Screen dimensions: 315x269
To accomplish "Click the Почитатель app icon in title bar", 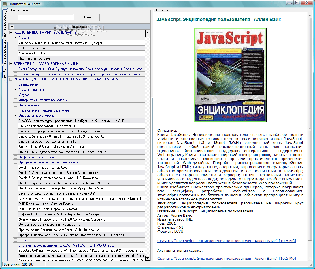I will tap(5, 4).
